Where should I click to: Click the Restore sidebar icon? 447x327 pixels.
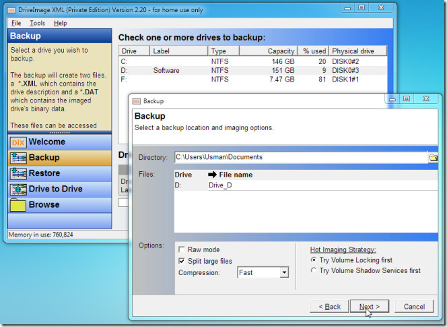(18, 173)
